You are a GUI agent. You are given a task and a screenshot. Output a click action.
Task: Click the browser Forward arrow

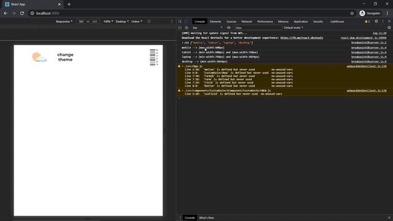click(x=14, y=14)
